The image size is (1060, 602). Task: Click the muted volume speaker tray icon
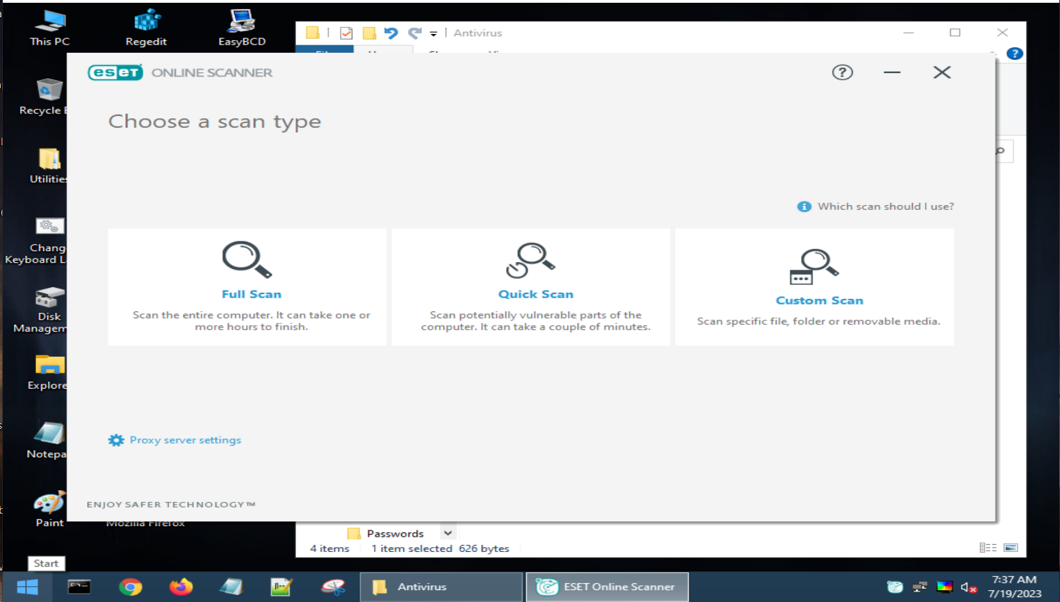coord(969,587)
